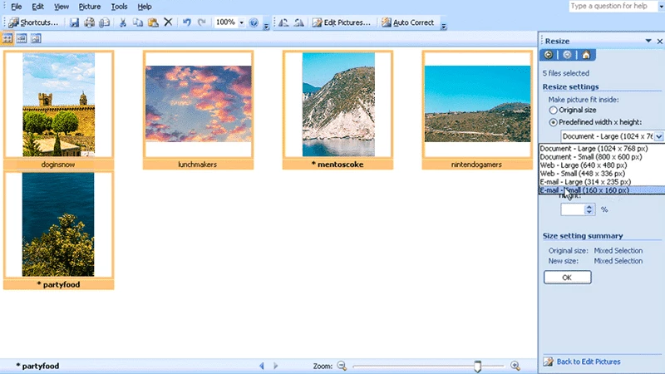Click the zoom slider handle
The height and width of the screenshot is (374, 665).
click(477, 366)
